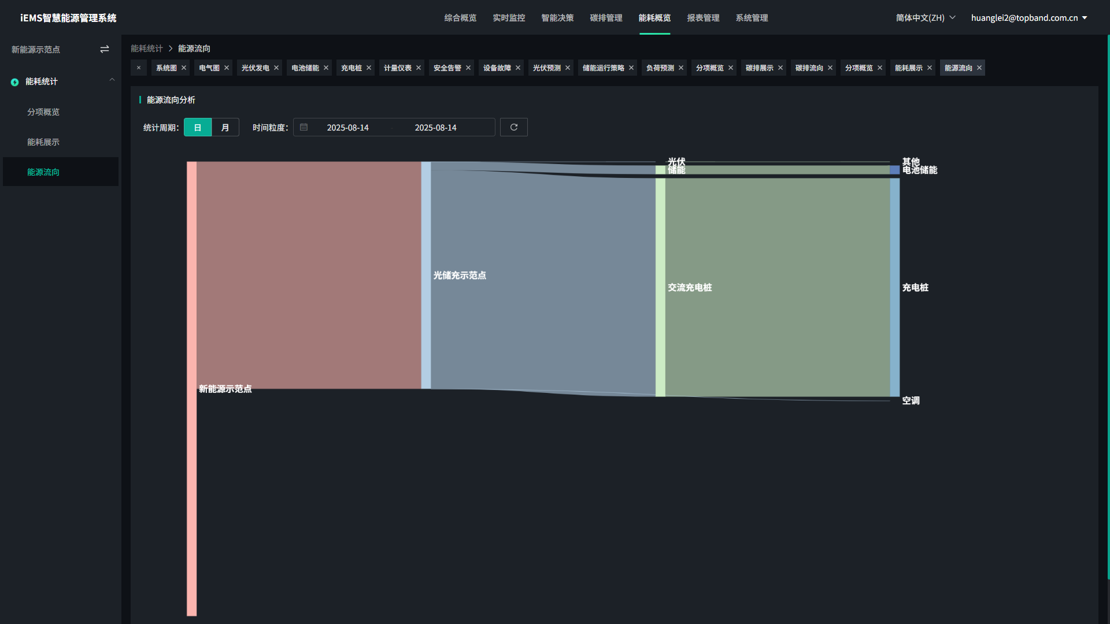Open the 碳排管理 top menu

click(606, 18)
